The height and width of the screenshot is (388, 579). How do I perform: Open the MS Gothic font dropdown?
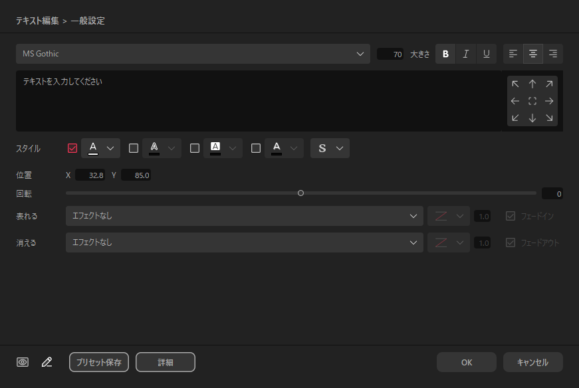pyautogui.click(x=193, y=54)
